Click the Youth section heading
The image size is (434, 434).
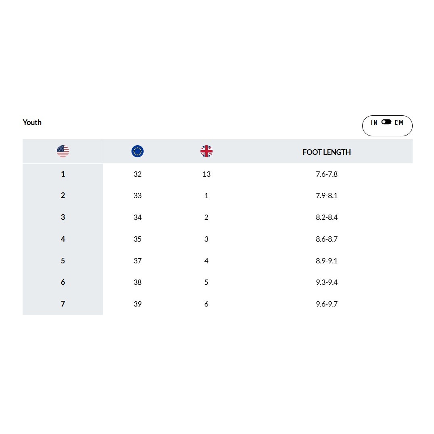[32, 122]
